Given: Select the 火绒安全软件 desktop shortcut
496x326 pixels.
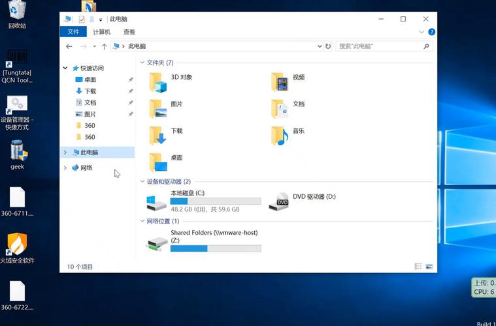Looking at the screenshot, I should [x=17, y=244].
